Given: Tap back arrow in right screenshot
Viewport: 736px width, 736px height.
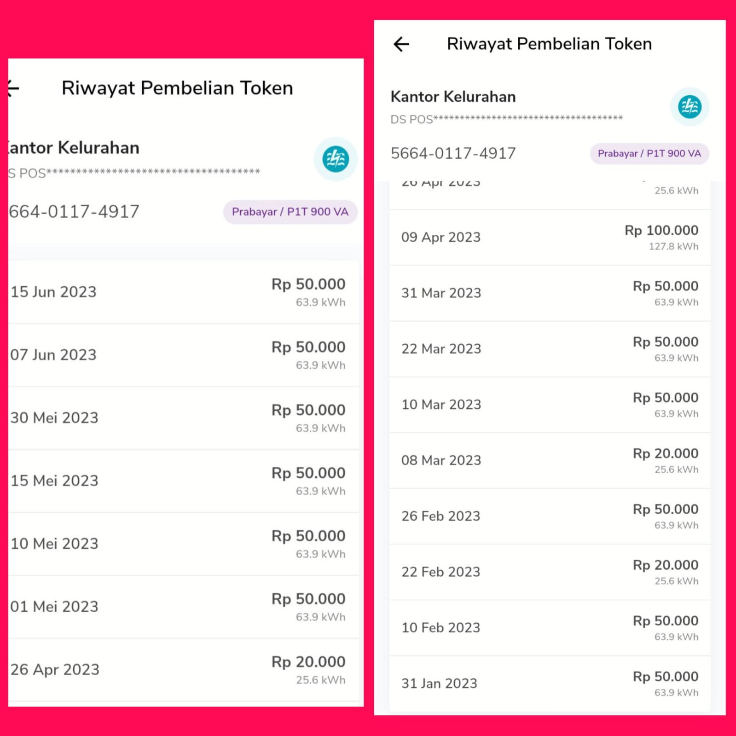Looking at the screenshot, I should point(401,44).
